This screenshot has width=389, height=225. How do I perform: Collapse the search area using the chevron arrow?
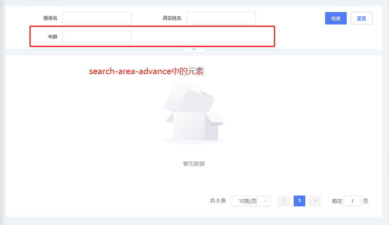[x=194, y=48]
